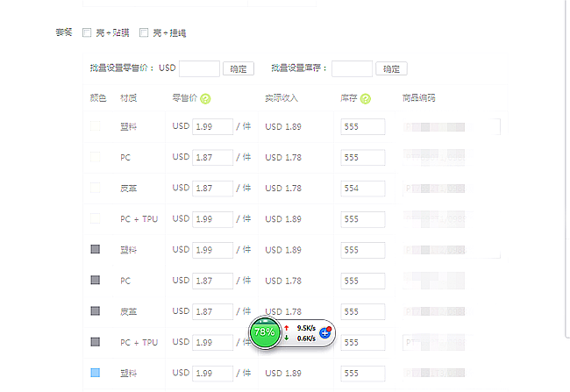Click price field in gray PC + TPU row
The image size is (570, 392).
point(212,342)
